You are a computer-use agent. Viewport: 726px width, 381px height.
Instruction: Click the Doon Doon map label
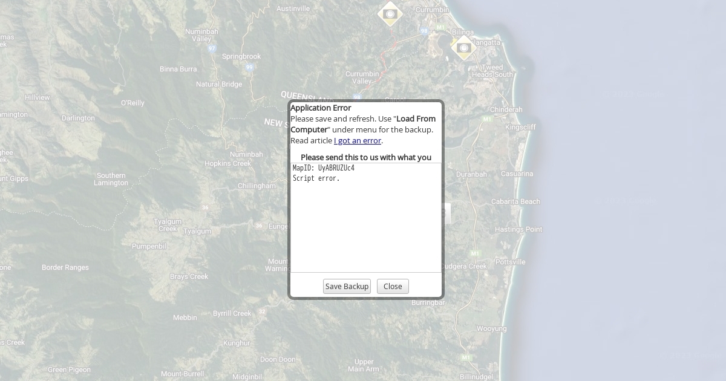[278, 359]
